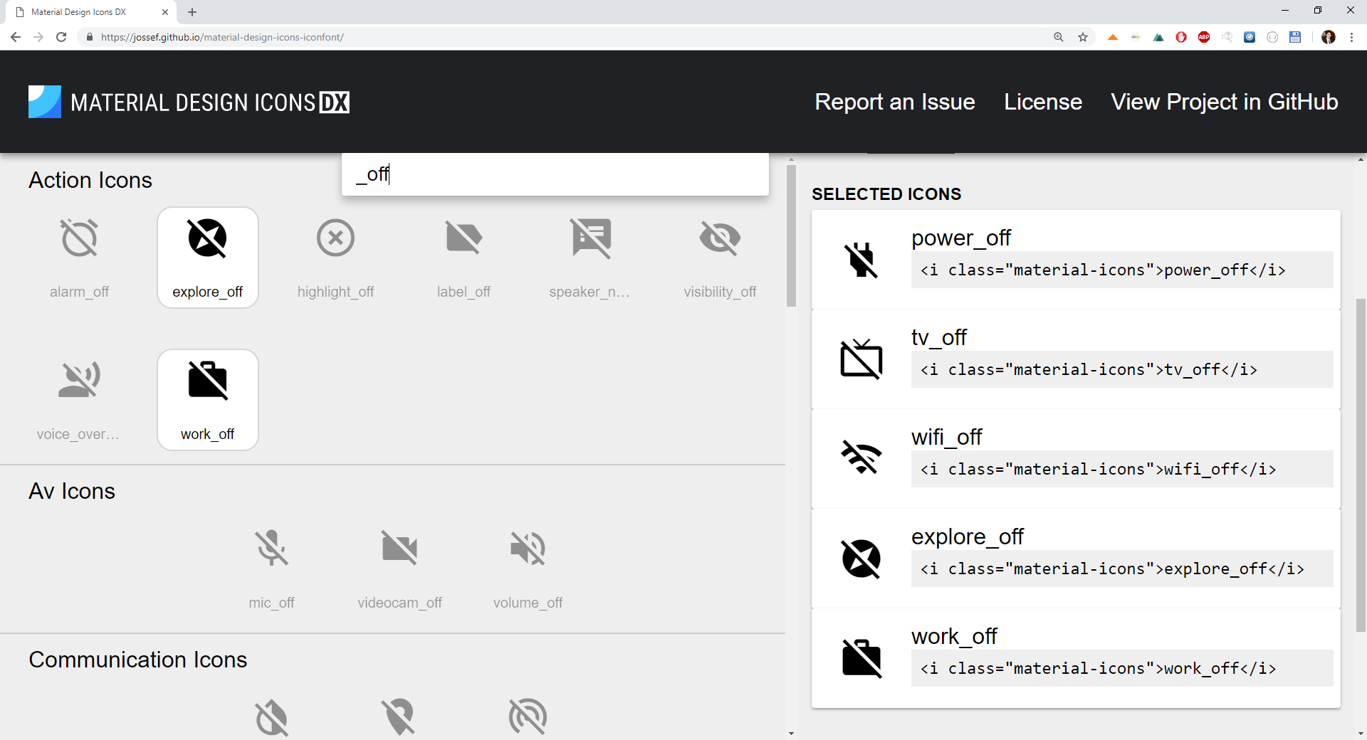This screenshot has height=740, width=1367.
Task: Open the License page
Action: pos(1043,102)
